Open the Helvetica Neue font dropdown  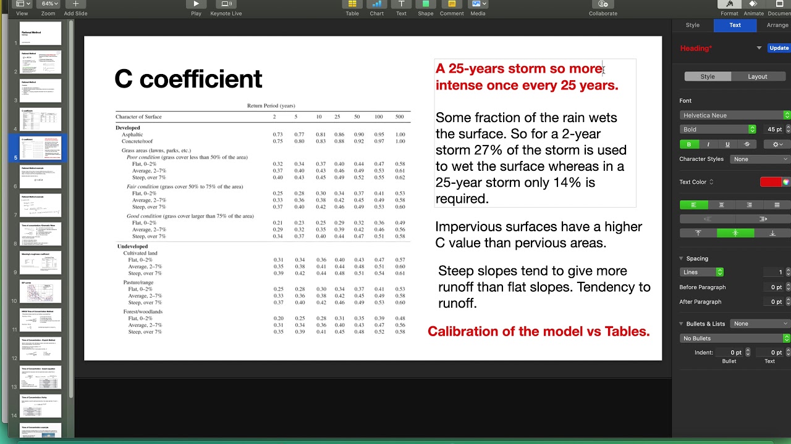(x=735, y=115)
